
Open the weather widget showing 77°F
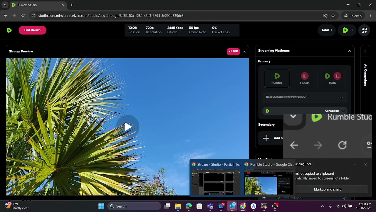(x=17, y=206)
